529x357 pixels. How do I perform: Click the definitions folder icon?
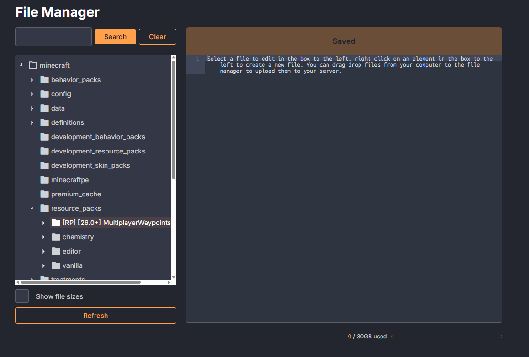click(x=44, y=122)
